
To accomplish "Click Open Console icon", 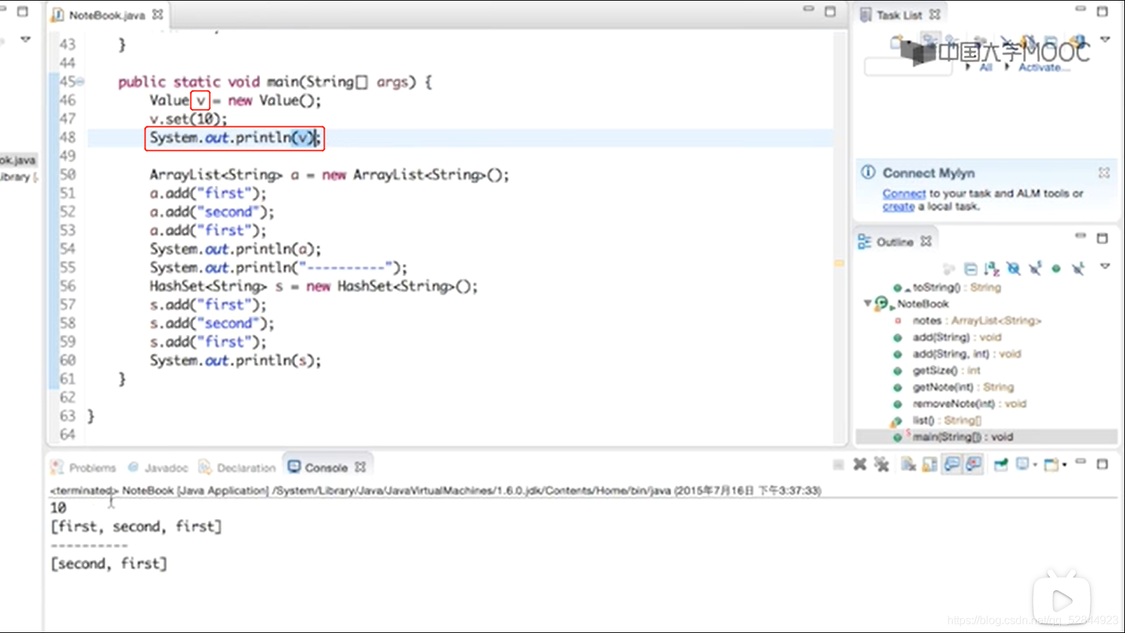I will click(1051, 465).
